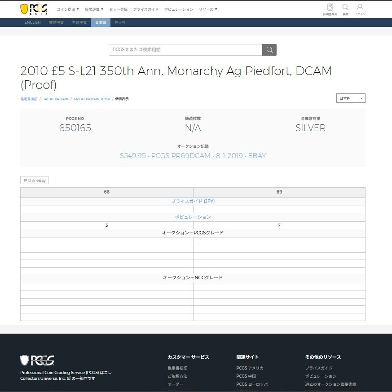Switch language to 简体中文
Screen dimensions: 392x392
click(79, 22)
